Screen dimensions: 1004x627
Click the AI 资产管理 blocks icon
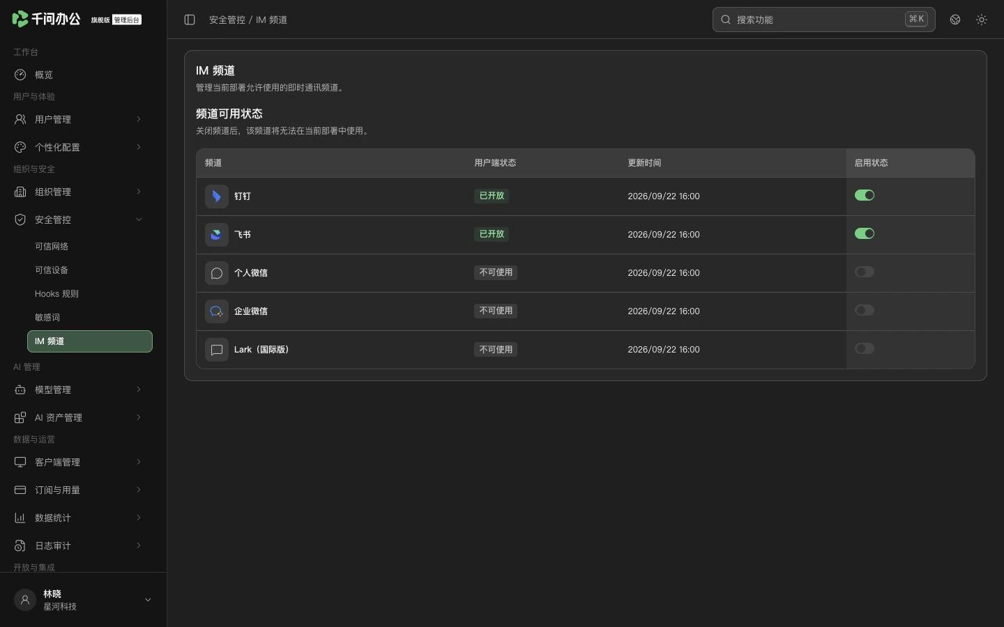(20, 417)
